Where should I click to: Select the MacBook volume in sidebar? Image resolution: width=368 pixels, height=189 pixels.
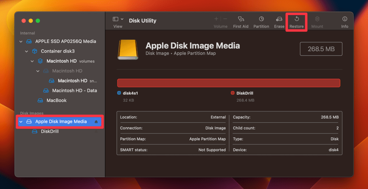coord(56,101)
